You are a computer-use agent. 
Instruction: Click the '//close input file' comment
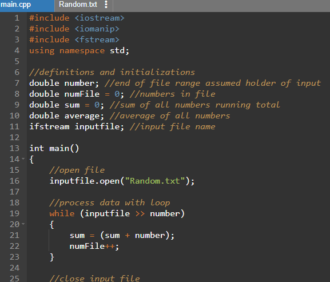(94, 279)
